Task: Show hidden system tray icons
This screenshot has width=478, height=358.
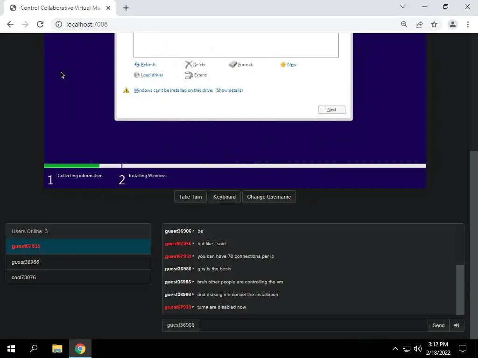Action: (395, 349)
